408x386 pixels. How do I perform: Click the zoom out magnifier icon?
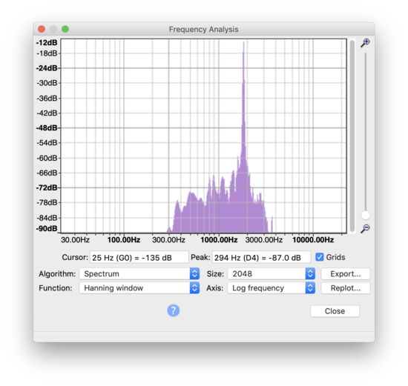(365, 228)
